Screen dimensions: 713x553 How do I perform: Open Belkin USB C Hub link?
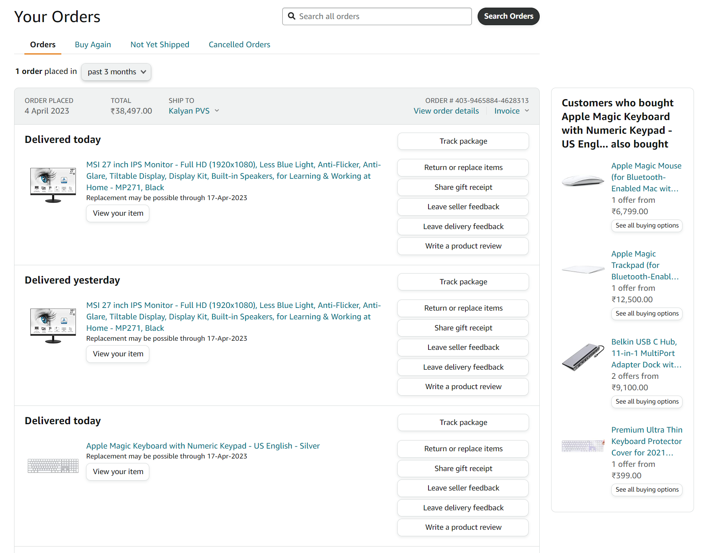click(646, 353)
